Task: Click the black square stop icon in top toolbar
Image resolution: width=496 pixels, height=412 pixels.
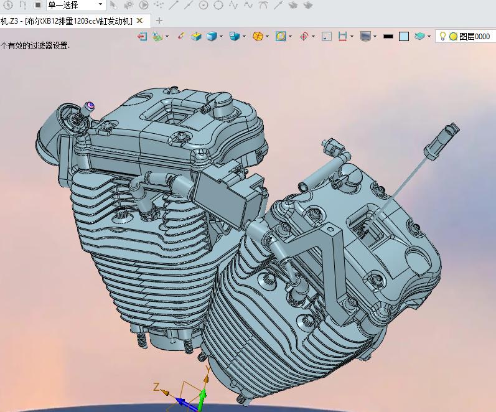Action: click(38, 5)
